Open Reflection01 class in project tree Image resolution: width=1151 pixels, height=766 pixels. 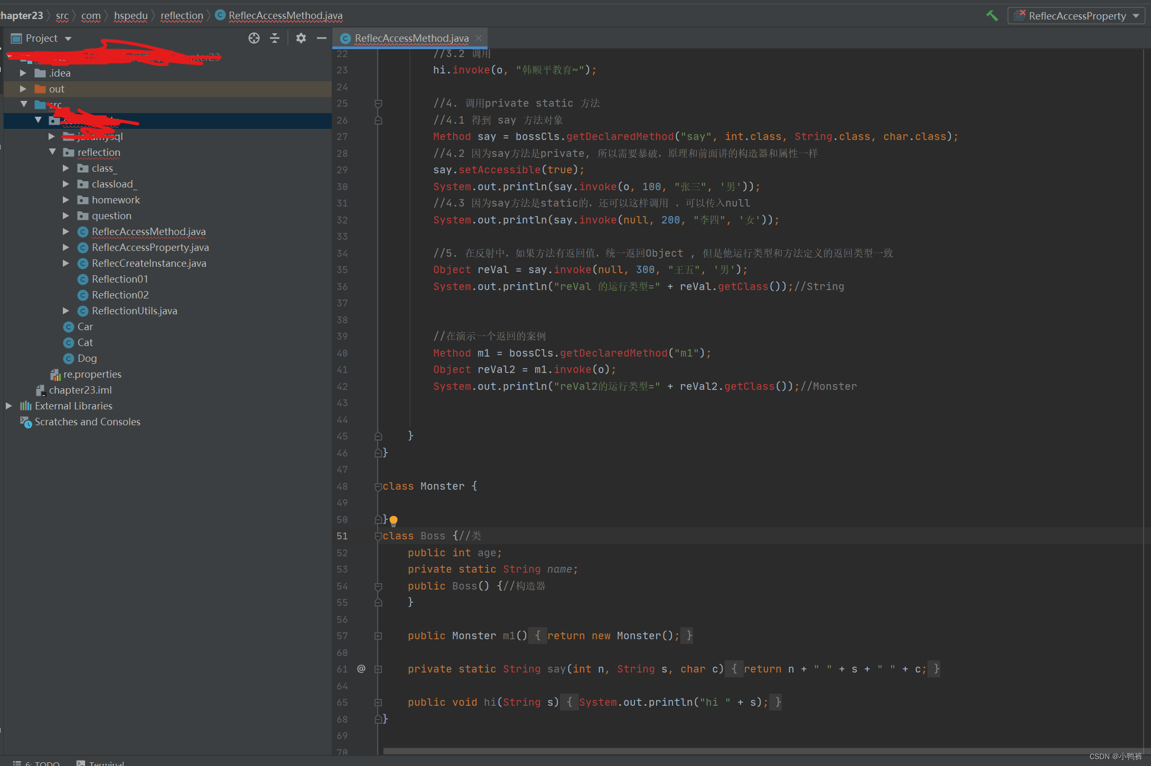[x=119, y=279]
